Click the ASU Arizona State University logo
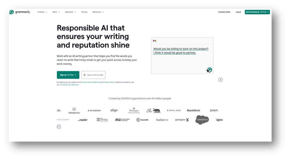289x159 pixels. pos(122,120)
